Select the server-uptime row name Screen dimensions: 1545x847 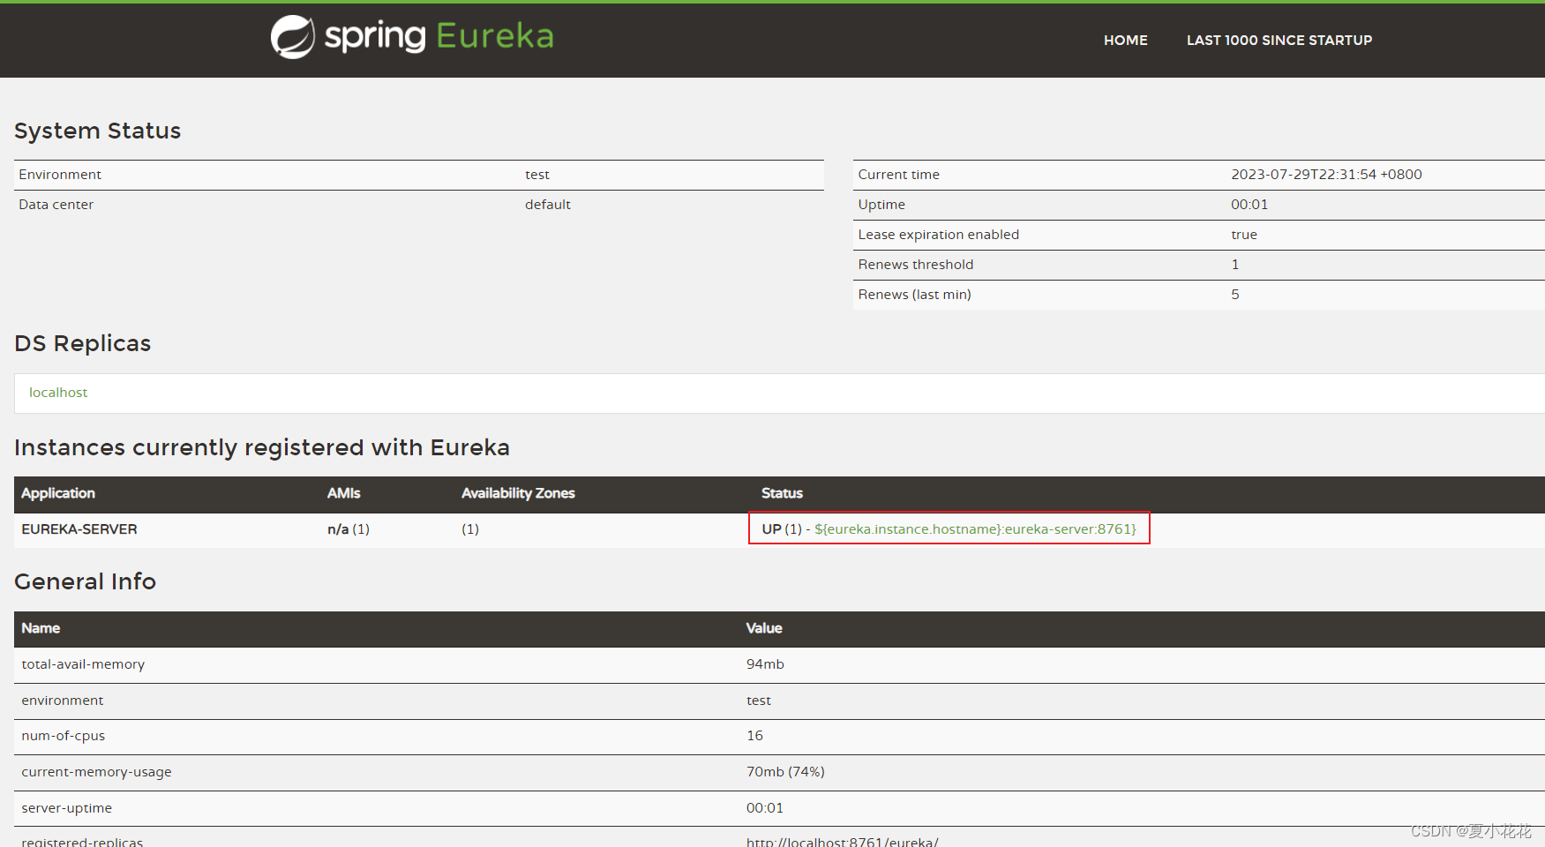tap(67, 808)
